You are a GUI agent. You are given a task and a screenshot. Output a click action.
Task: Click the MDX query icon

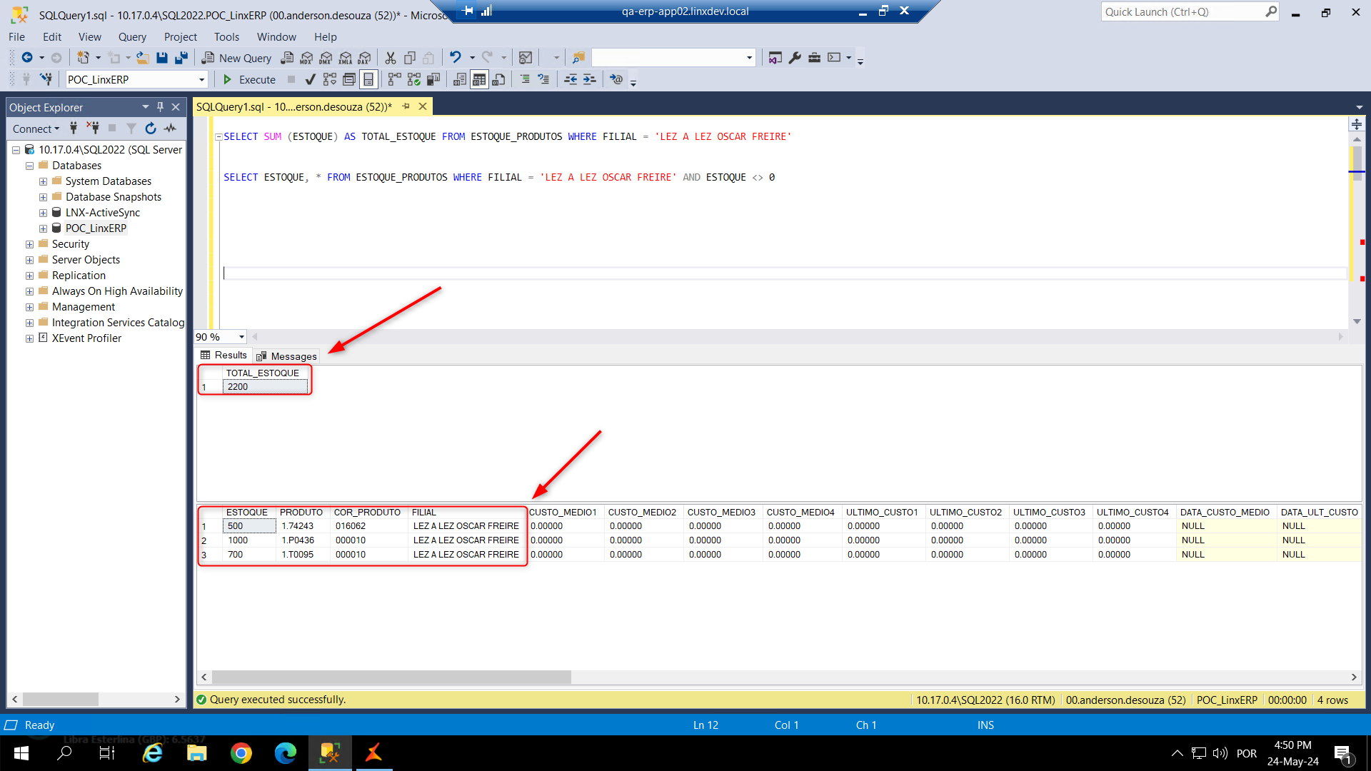pos(306,58)
